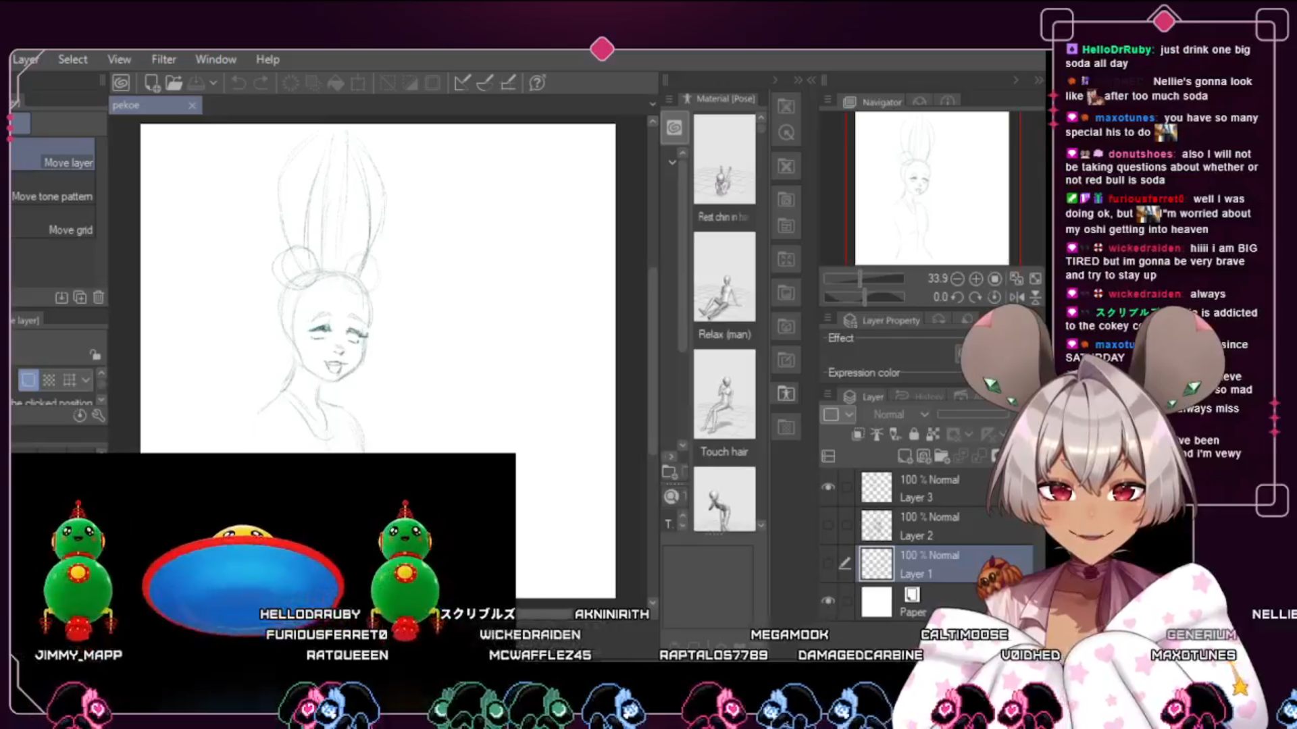Image resolution: width=1297 pixels, height=729 pixels.
Task: Open the layer color dropdown beside the square
Action: click(850, 414)
